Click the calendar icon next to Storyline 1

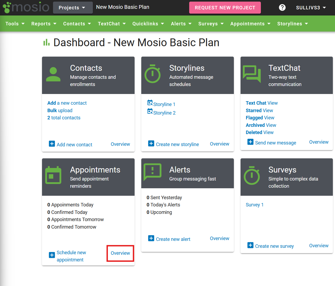150,103
